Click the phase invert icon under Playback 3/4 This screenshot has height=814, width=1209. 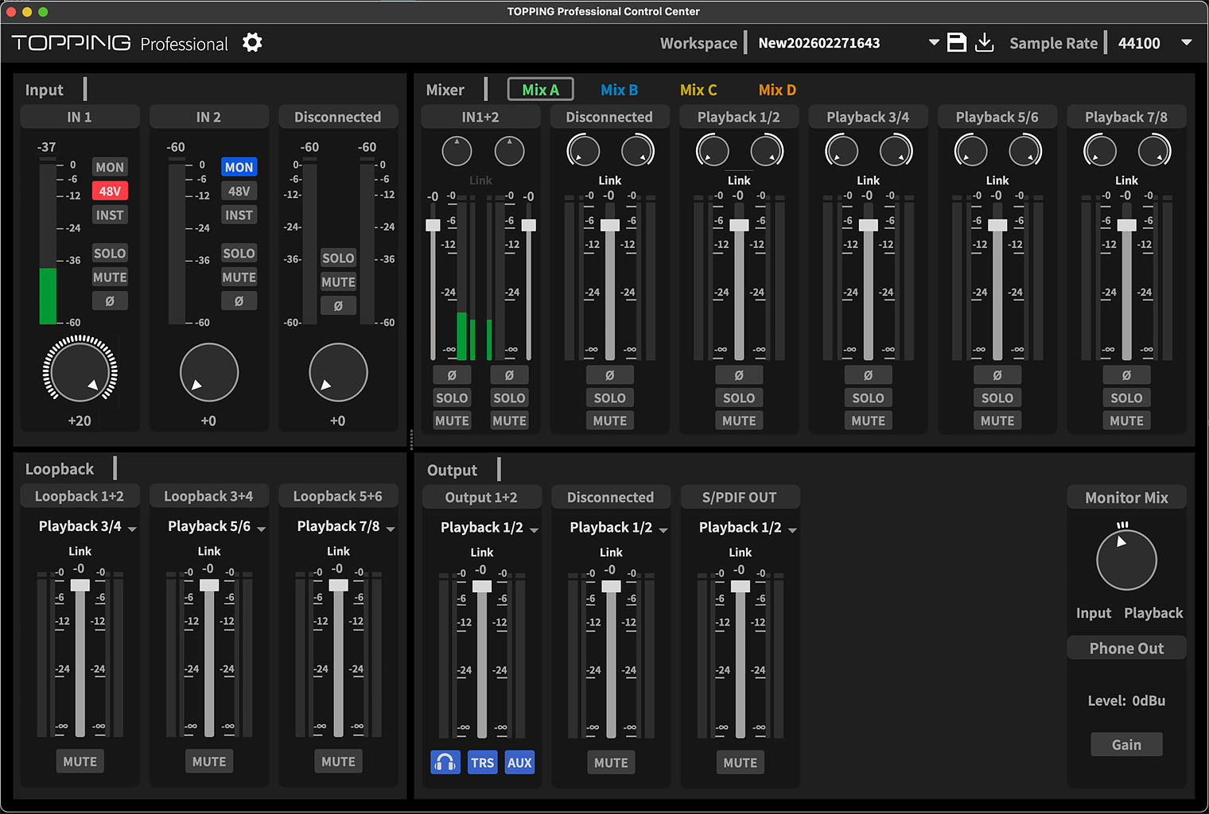click(868, 375)
